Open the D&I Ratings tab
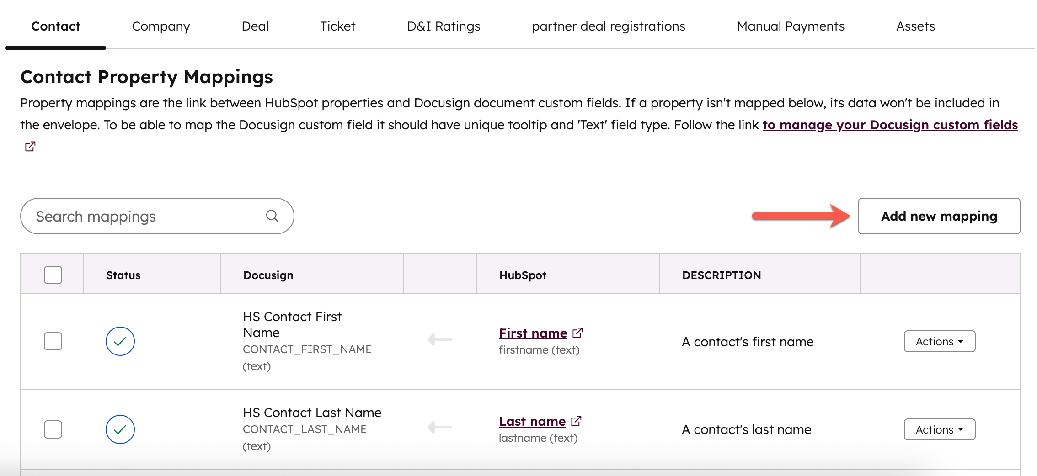The width and height of the screenshot is (1037, 476). (443, 26)
